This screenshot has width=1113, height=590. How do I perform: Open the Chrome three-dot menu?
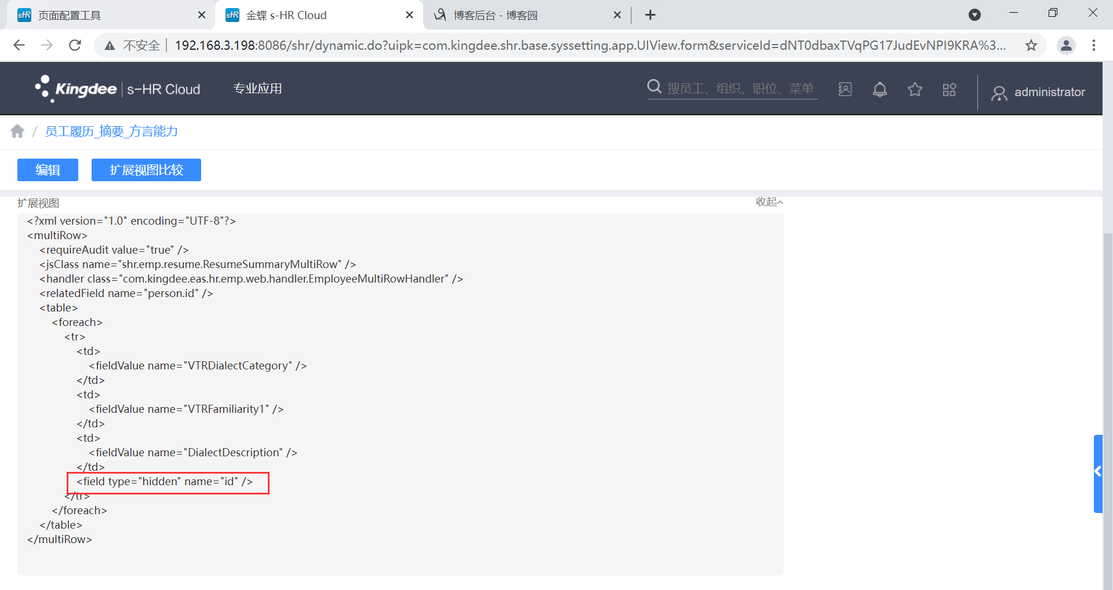(x=1094, y=45)
